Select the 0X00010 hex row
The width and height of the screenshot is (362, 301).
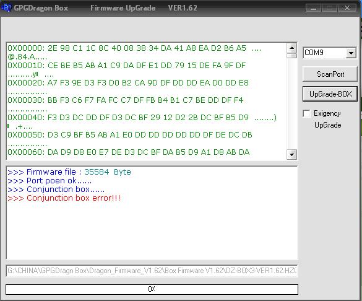tap(126, 66)
